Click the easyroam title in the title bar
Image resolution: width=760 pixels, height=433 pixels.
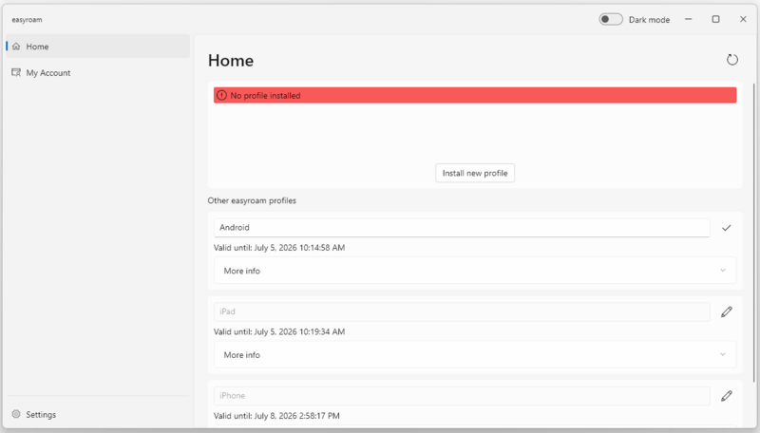(x=27, y=19)
